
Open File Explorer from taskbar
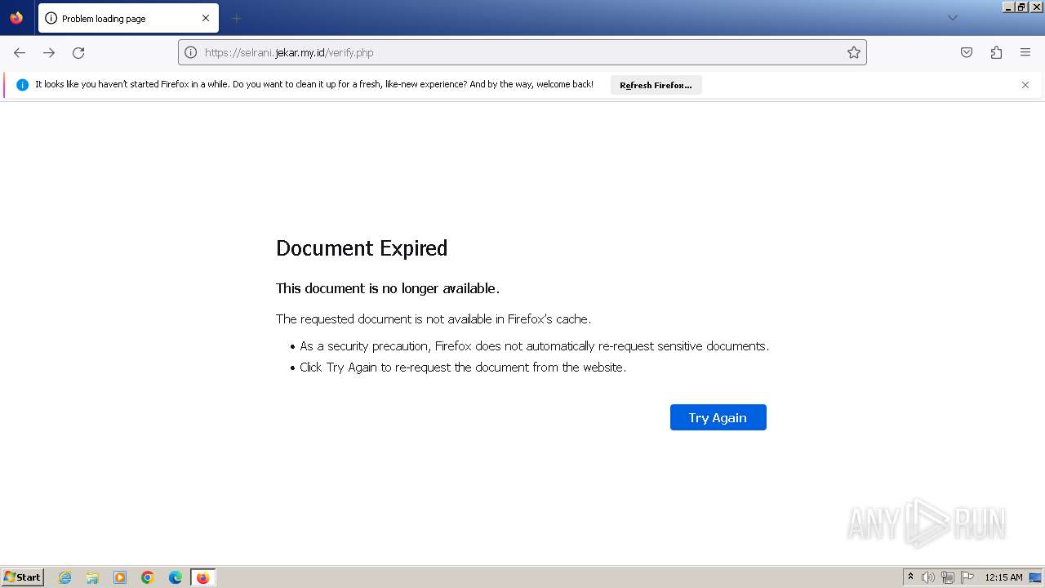pyautogui.click(x=92, y=577)
